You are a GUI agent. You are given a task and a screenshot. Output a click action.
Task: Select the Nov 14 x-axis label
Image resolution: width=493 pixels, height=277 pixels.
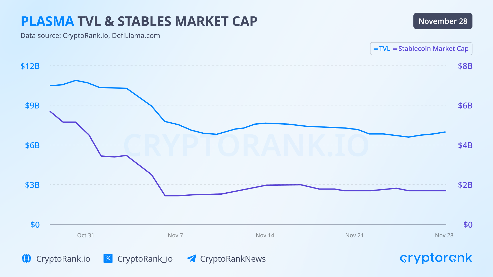(x=265, y=235)
